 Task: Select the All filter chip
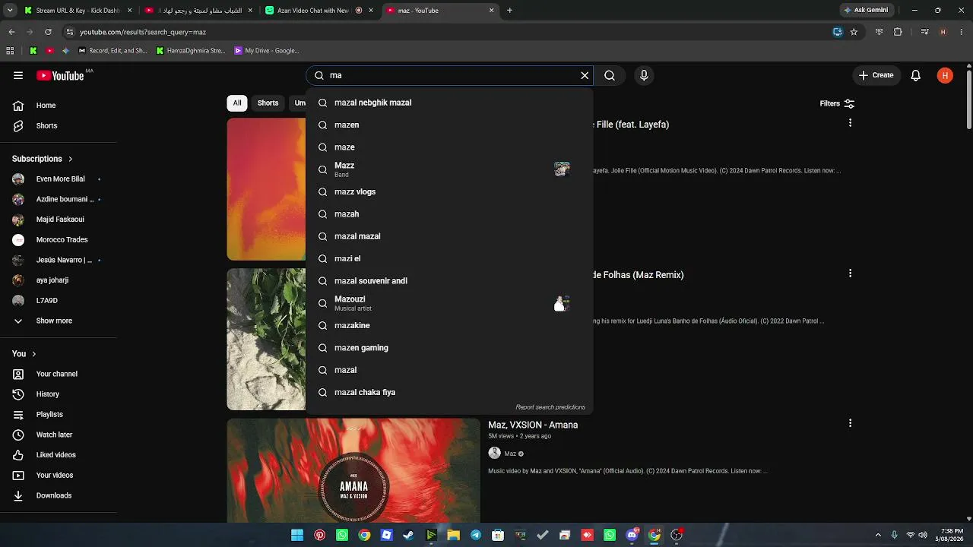tap(237, 103)
